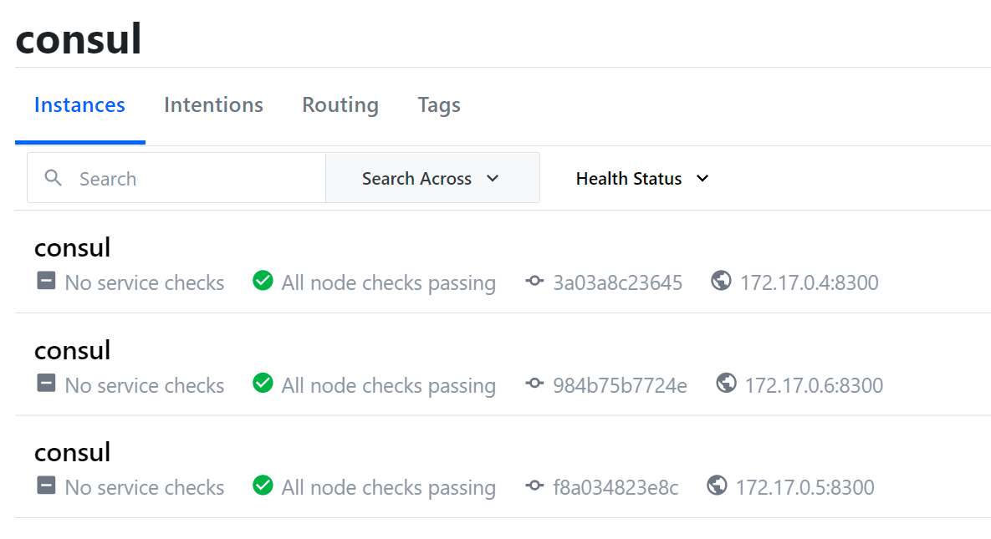Click node name 984b75b7724e

(620, 384)
